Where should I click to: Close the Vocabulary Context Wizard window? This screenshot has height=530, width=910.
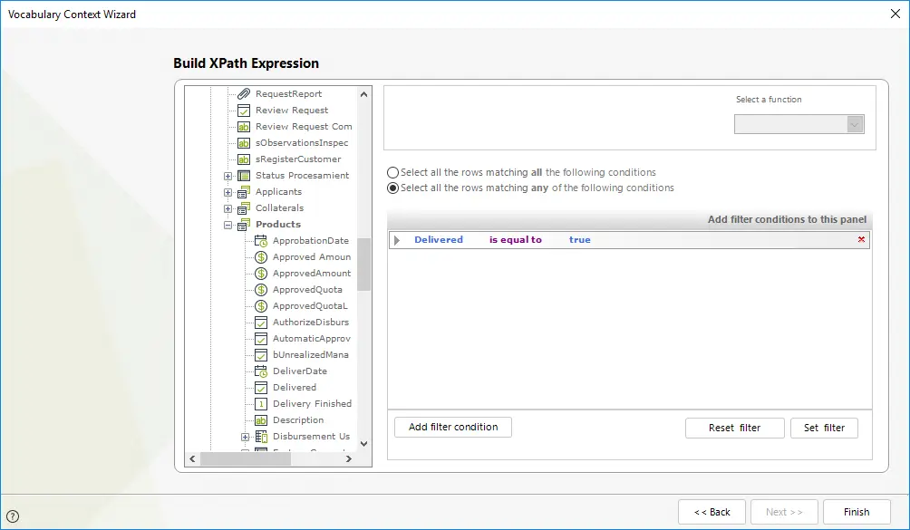[x=895, y=14]
